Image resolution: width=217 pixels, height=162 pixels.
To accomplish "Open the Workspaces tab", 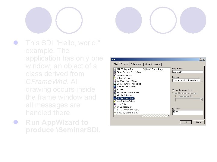I will pyautogui.click(x=137, y=64).
